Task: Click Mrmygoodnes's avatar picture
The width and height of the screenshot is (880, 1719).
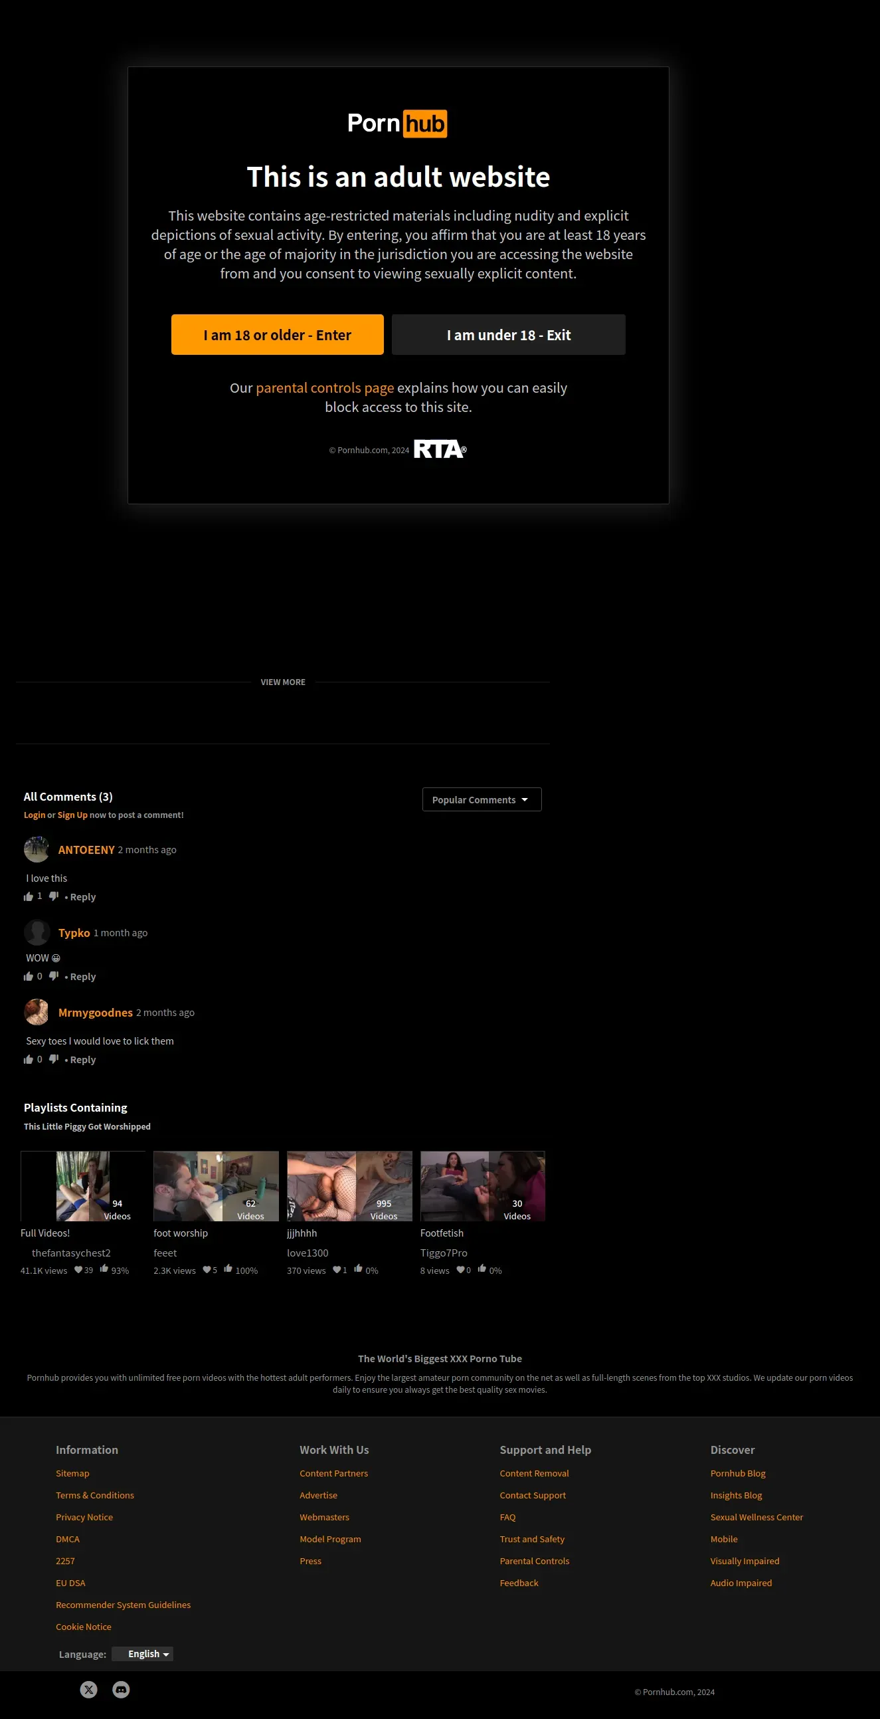Action: (x=37, y=1011)
